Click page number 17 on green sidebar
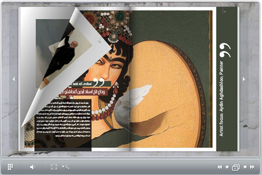262x175 pixels. coord(225,11)
